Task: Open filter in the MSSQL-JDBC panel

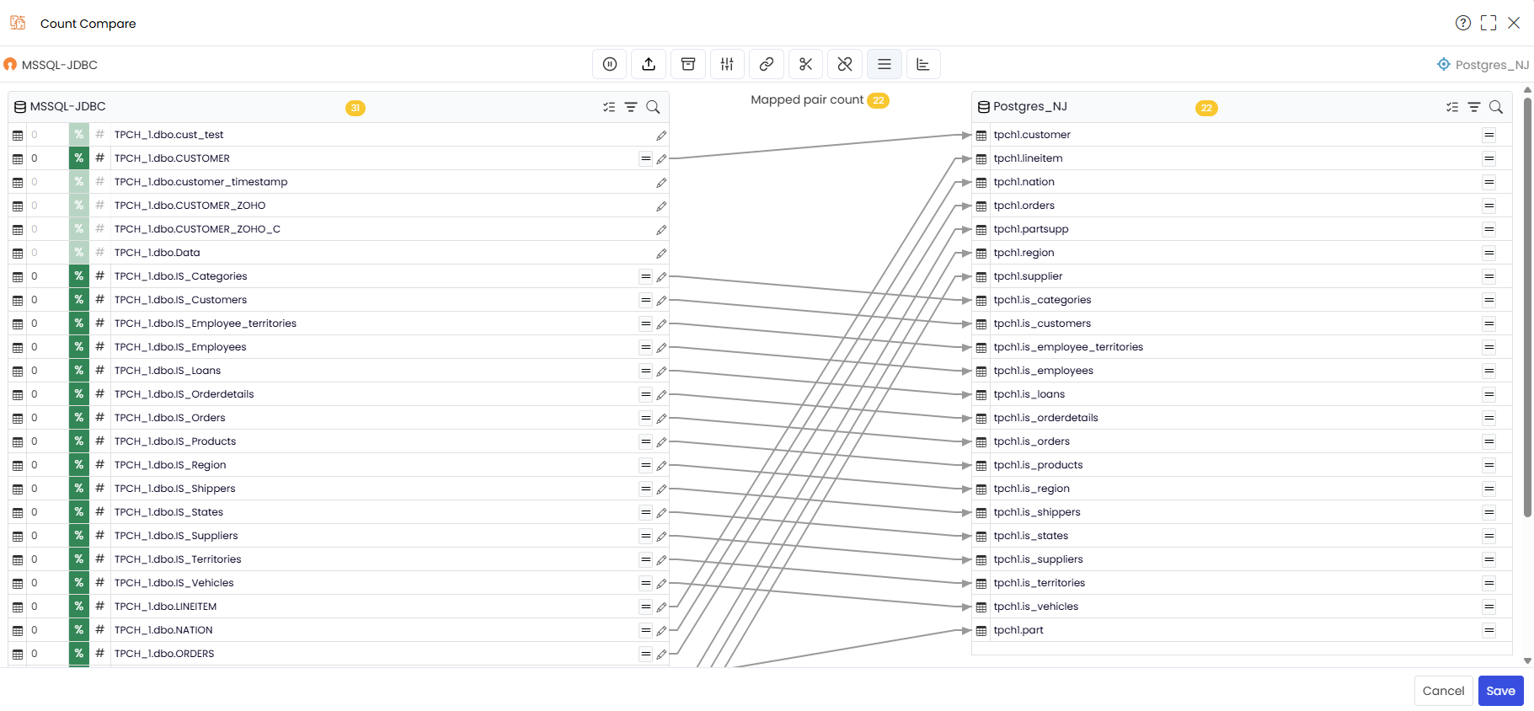Action: pos(631,107)
